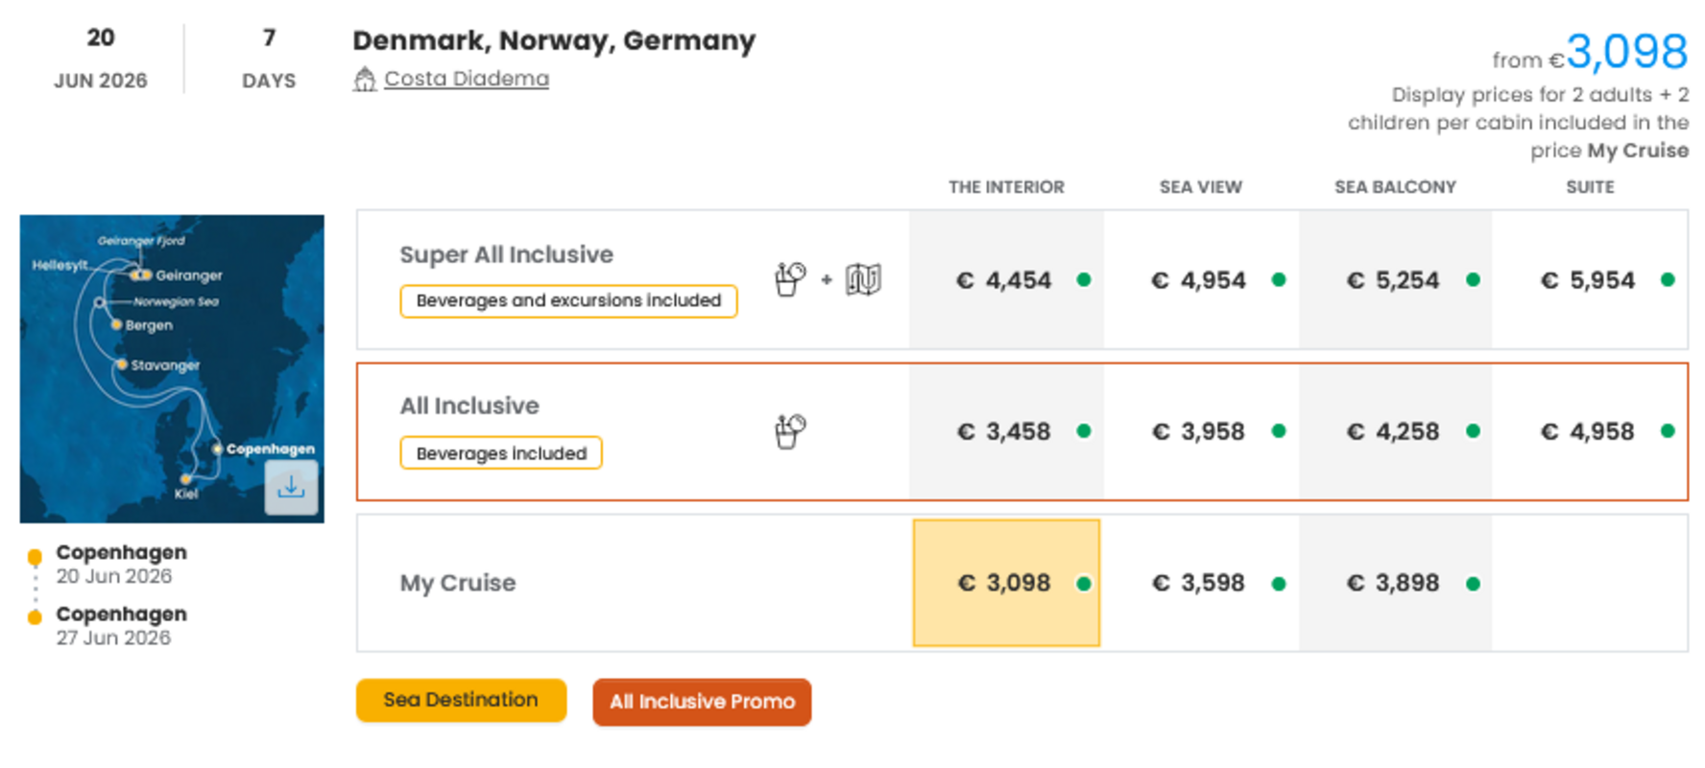Click the orange Copenhagen departure marker
Viewport: 1705px width, 768px height.
coord(36,557)
